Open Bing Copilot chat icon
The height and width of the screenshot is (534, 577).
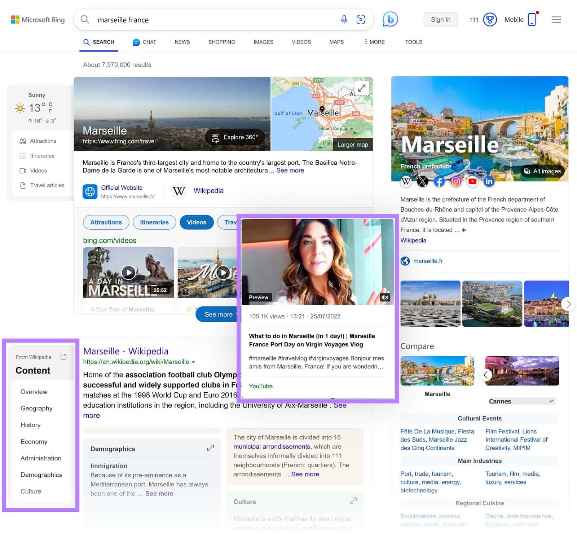389,19
